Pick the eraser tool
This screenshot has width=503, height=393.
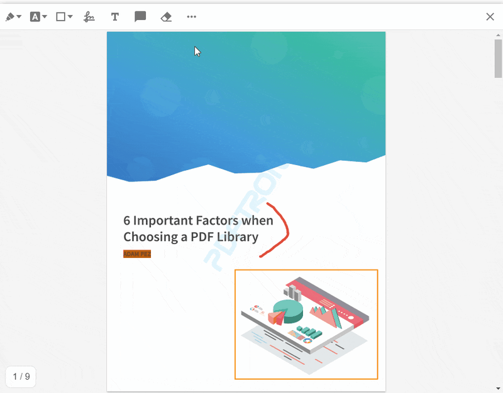tap(166, 17)
